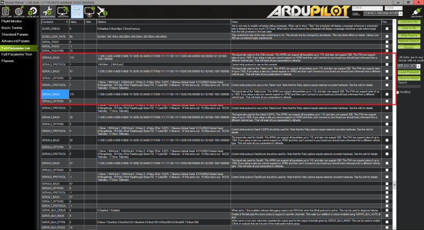
Task: Click the Donate airplane icon
Action: (x=102, y=12)
